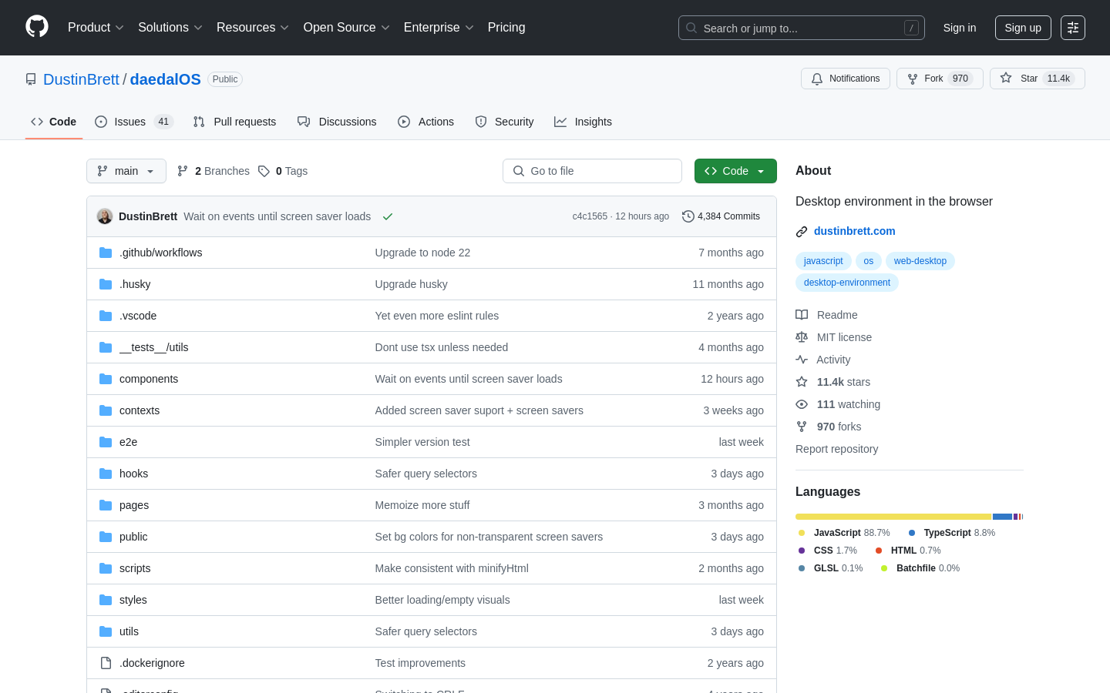
Task: Open the Code tab
Action: [54, 122]
